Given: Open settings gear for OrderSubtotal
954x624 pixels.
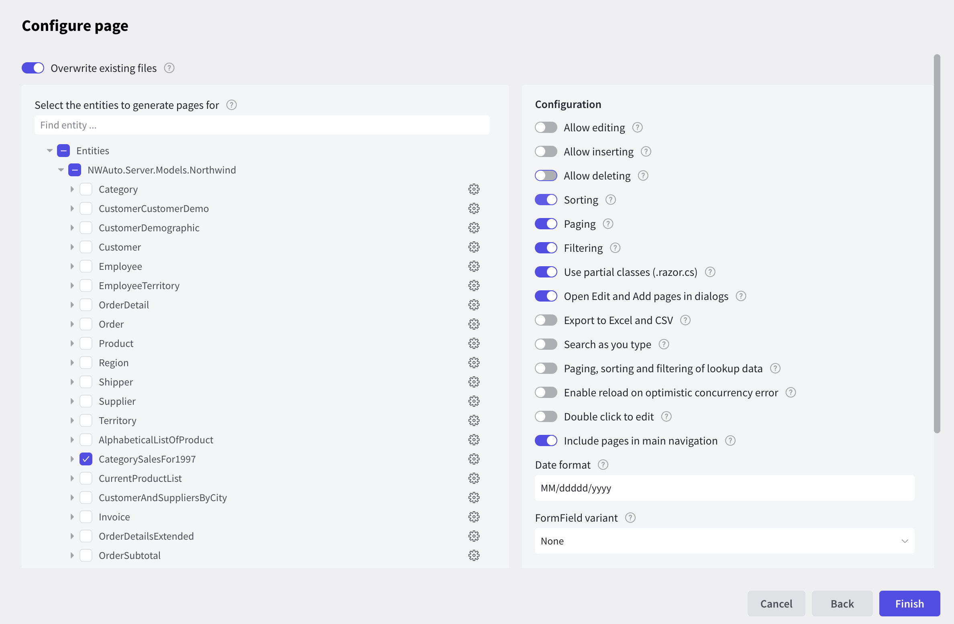Looking at the screenshot, I should pos(474,555).
